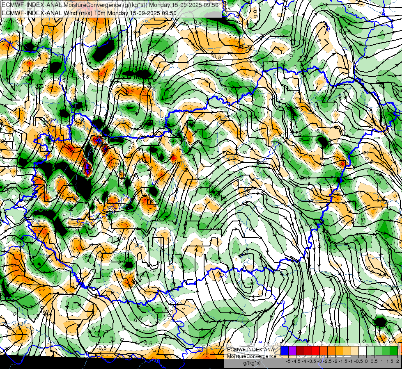Click the -2.5 tick label on legend scale

327,361
